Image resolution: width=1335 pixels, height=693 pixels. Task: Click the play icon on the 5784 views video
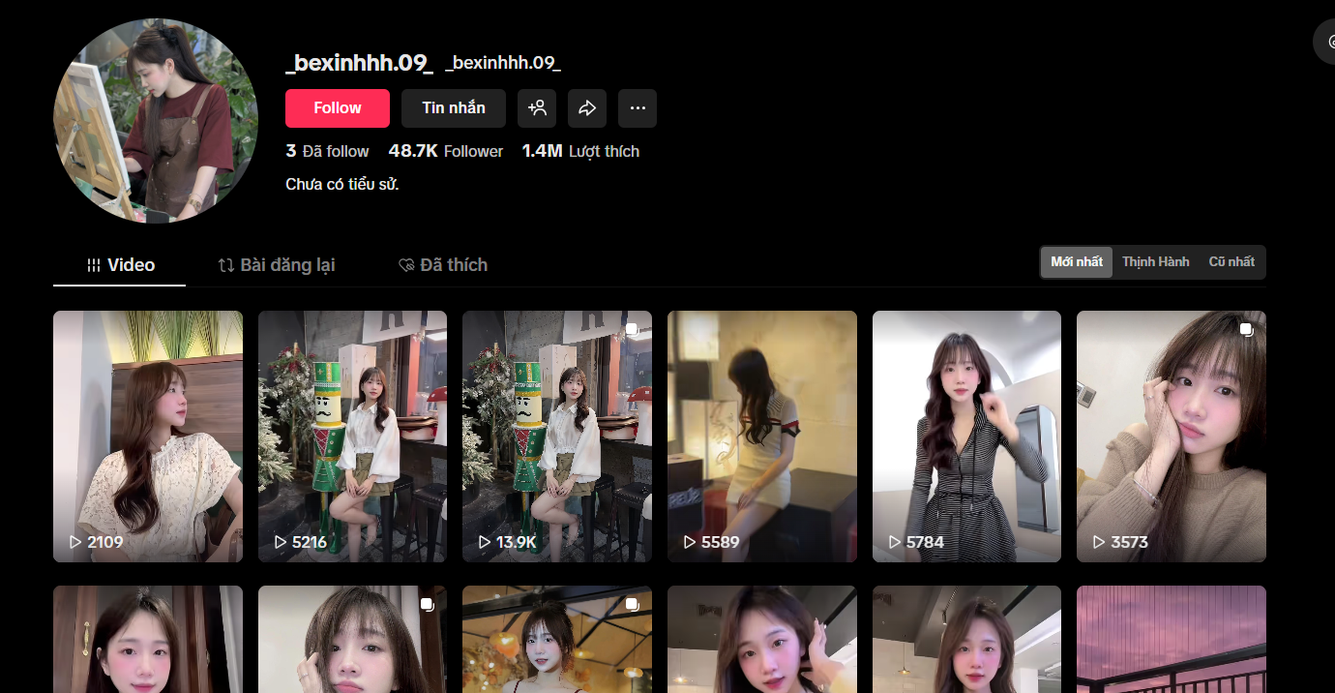pyautogui.click(x=894, y=542)
